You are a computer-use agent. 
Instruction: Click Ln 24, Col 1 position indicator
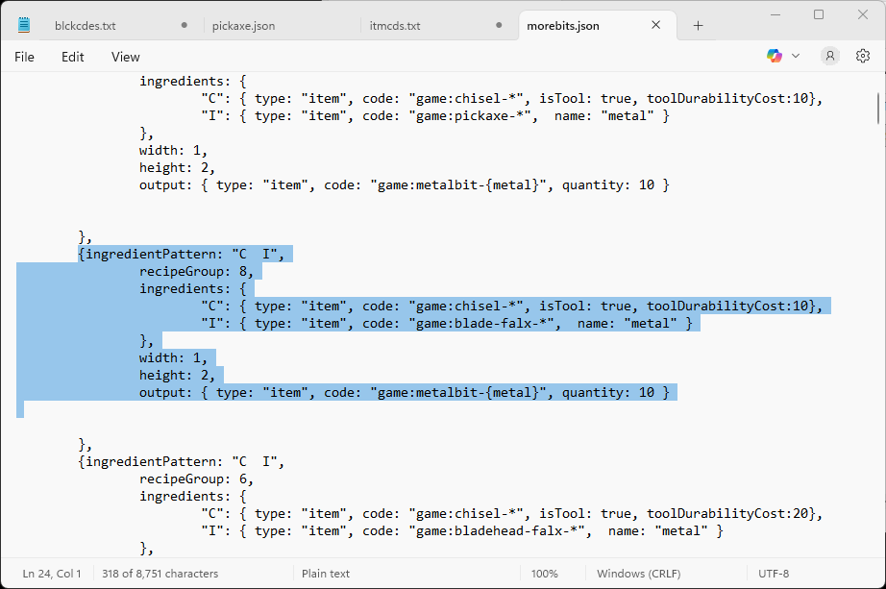pos(52,574)
